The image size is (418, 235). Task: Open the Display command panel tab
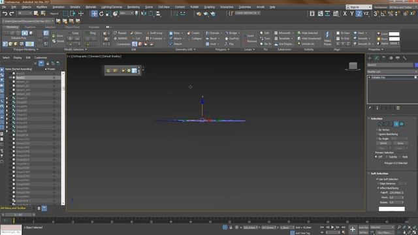(x=398, y=58)
